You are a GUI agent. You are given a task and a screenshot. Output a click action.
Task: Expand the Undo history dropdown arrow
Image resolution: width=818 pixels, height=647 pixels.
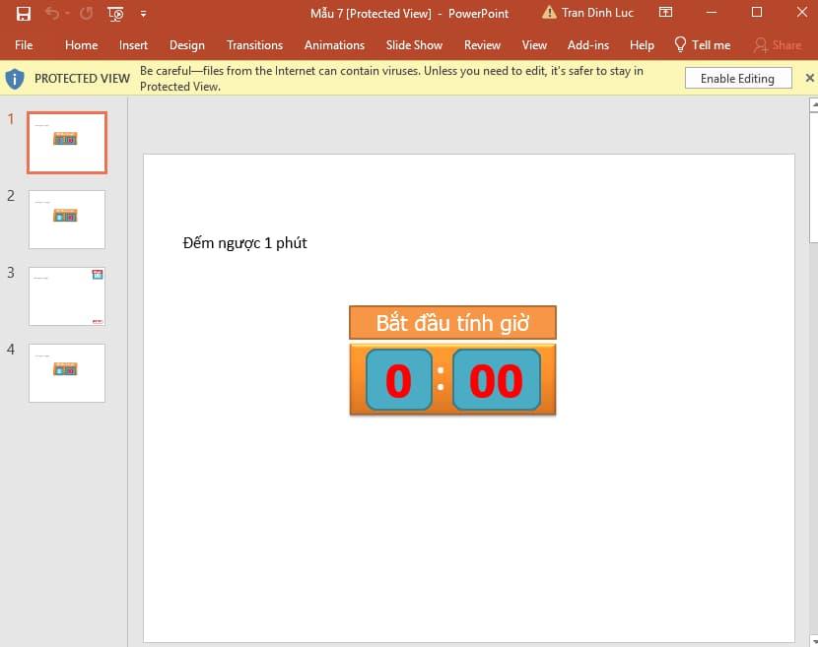(66, 14)
